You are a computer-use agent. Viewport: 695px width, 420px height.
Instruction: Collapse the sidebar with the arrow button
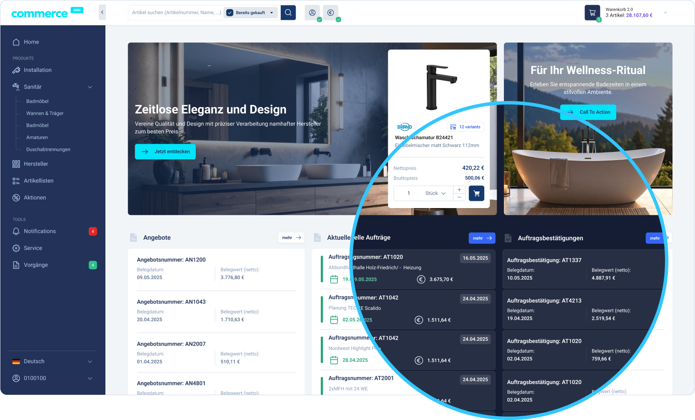(x=102, y=12)
